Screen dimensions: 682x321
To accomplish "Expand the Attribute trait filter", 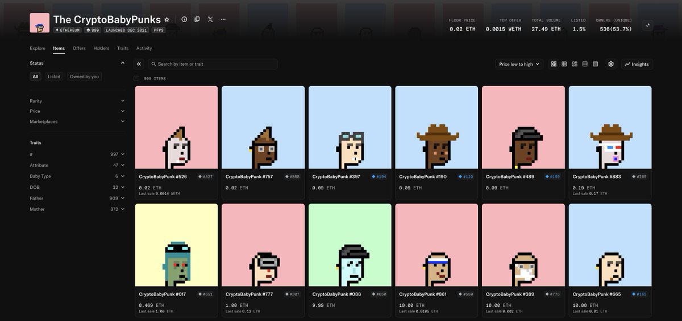I will point(77,165).
